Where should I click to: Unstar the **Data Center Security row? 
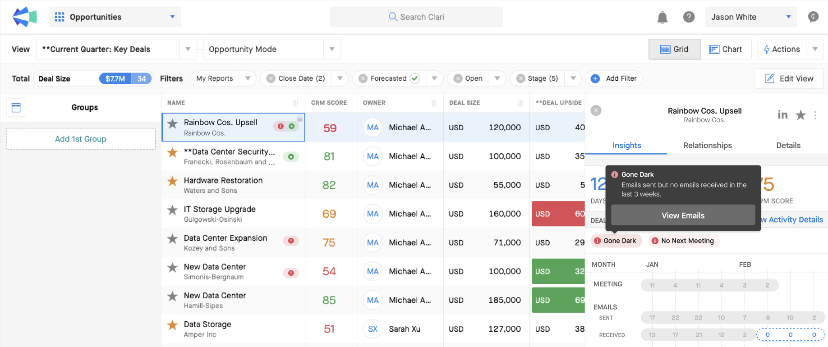(x=172, y=152)
